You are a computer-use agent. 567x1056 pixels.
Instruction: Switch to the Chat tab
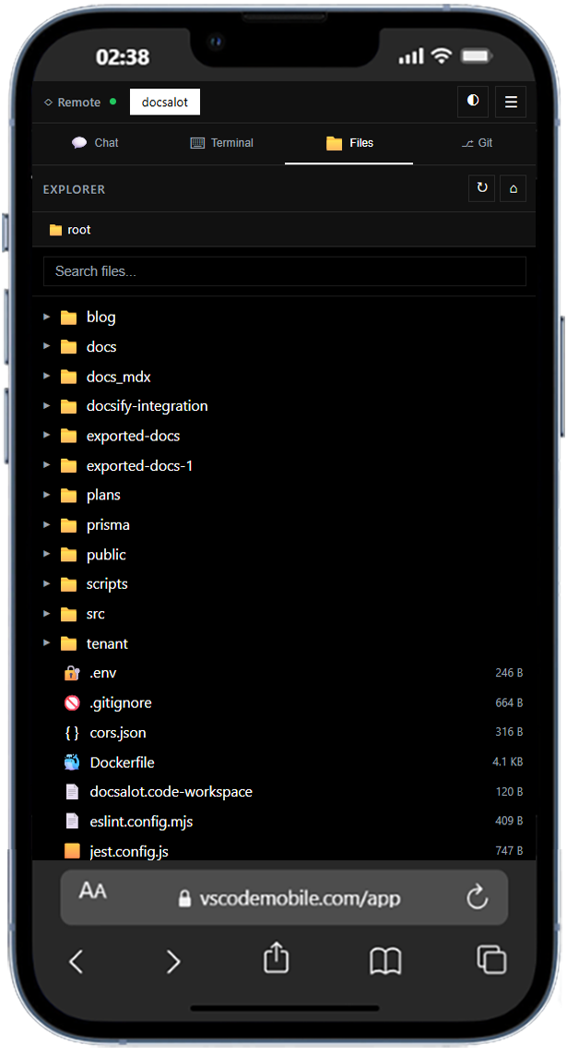tap(95, 143)
